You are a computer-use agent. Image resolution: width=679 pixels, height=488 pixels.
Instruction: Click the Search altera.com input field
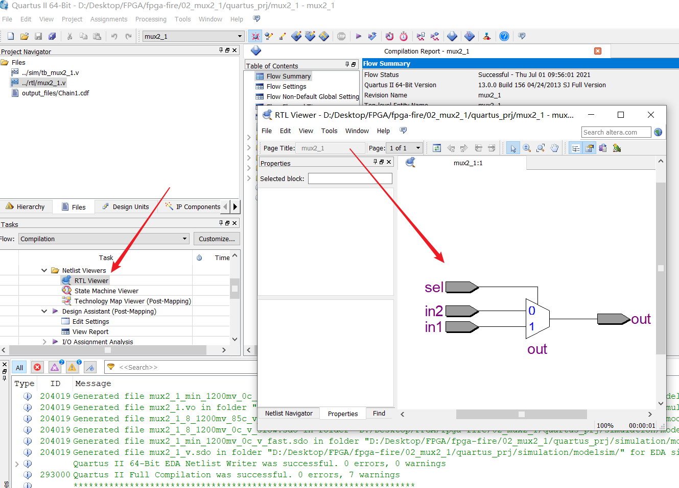(x=616, y=132)
